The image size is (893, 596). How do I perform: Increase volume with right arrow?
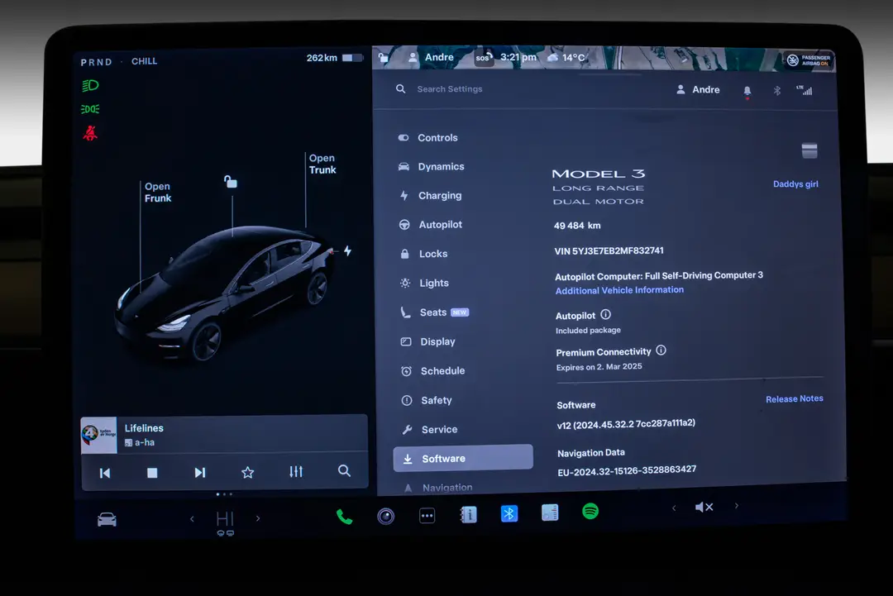[737, 506]
